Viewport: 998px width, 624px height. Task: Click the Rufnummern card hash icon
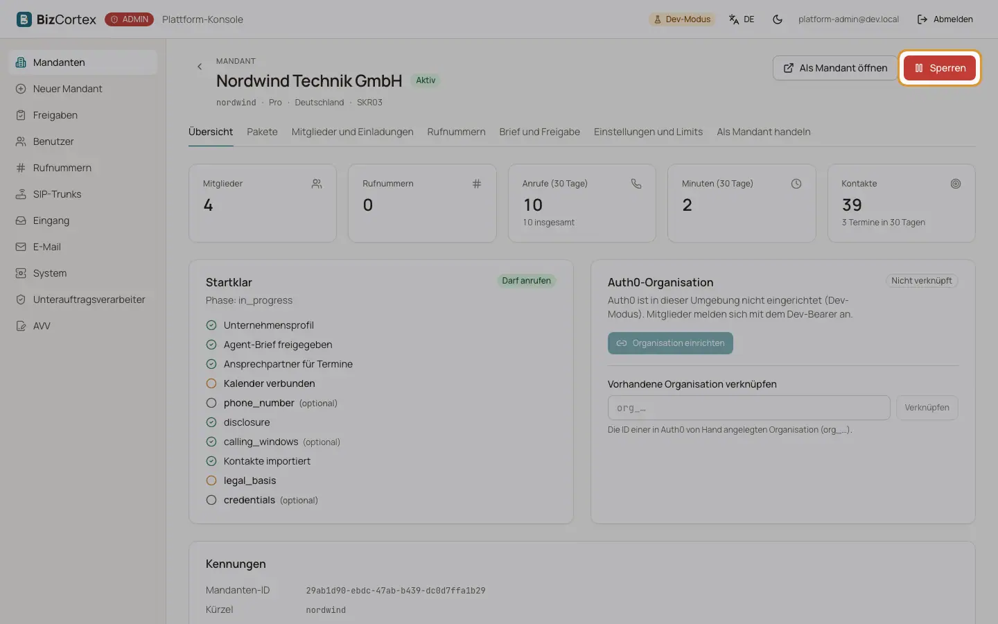point(477,184)
